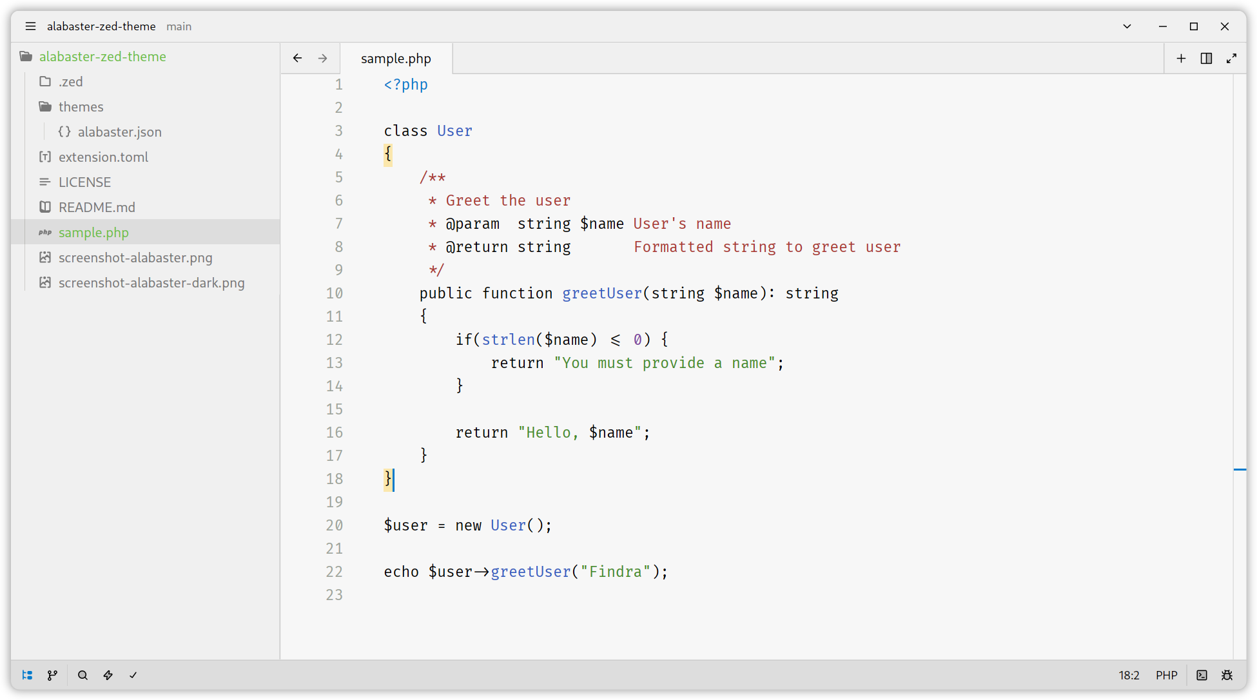Close the Zed window
Image resolution: width=1257 pixels, height=700 pixels.
point(1224,26)
